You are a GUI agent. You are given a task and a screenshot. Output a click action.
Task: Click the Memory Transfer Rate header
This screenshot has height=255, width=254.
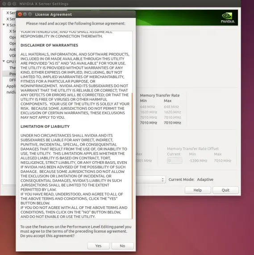(160, 96)
